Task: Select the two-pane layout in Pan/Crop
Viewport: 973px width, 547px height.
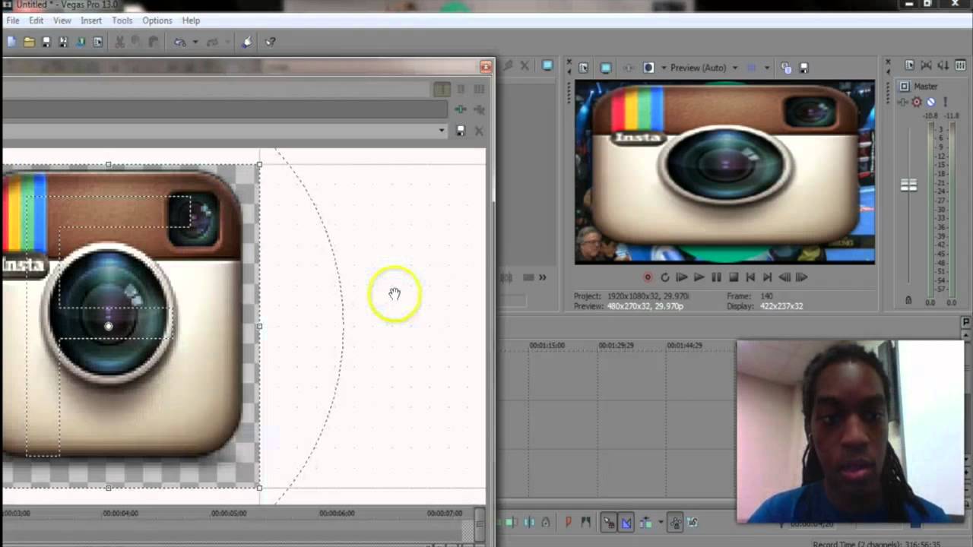Action: [461, 90]
